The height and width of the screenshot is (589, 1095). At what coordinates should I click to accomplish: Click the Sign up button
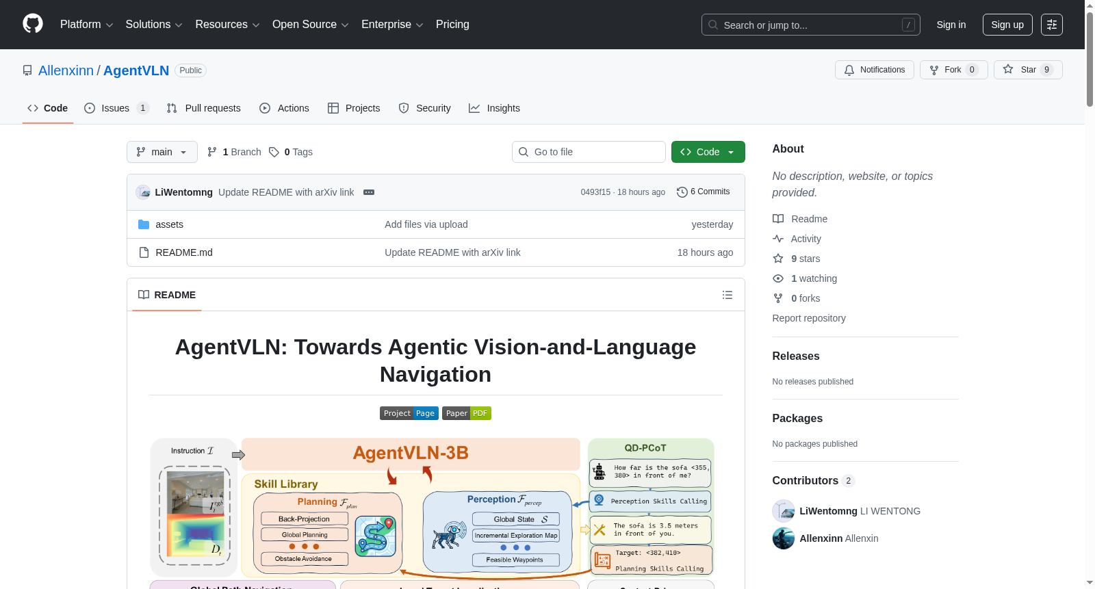(1007, 25)
